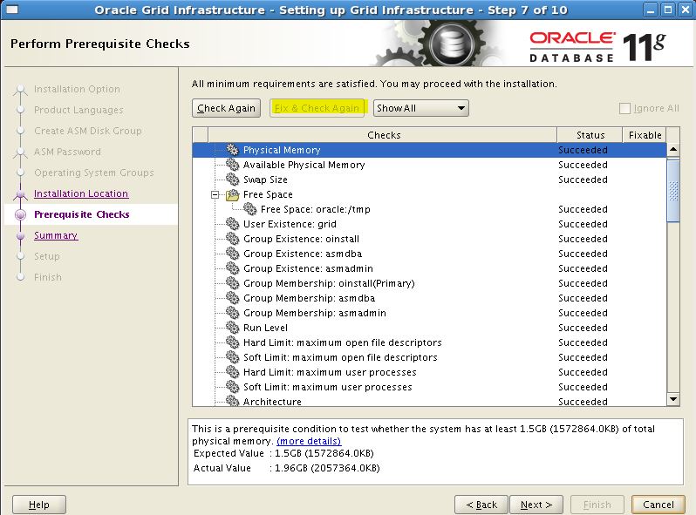Click Succeeded status for Run Level
This screenshot has height=515, width=696.
click(x=583, y=328)
